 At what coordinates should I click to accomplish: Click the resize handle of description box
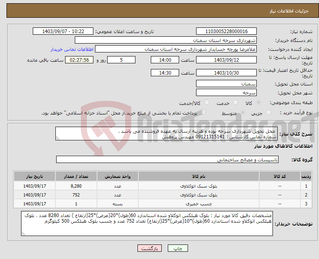58,138
